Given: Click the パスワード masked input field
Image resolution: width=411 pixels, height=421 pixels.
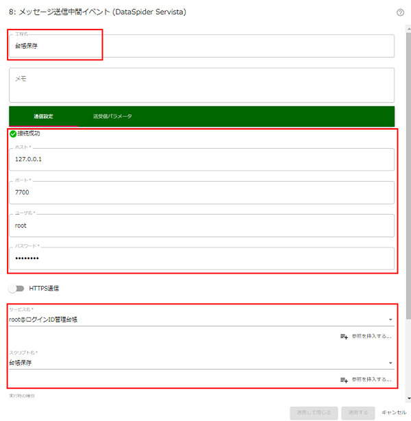Looking at the screenshot, I should click(201, 258).
